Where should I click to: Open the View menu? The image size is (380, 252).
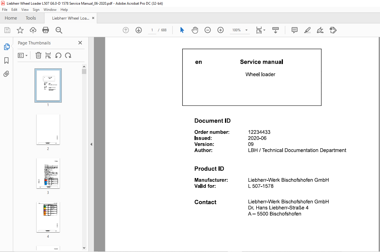click(x=25, y=10)
